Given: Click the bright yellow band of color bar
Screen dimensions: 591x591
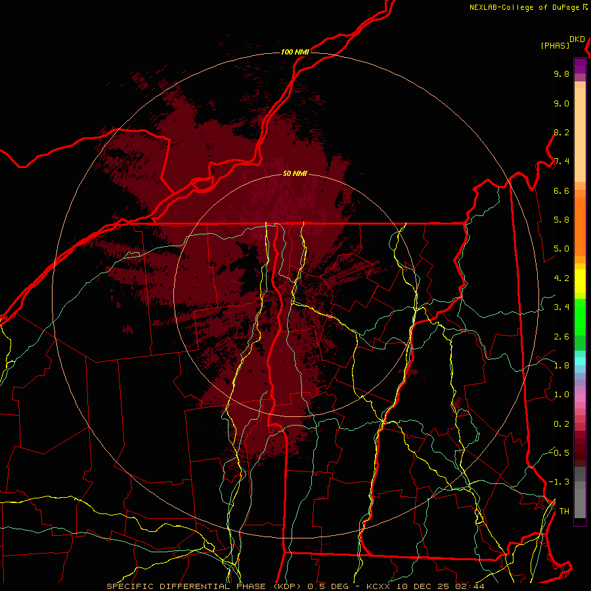Looking at the screenshot, I should click(580, 281).
